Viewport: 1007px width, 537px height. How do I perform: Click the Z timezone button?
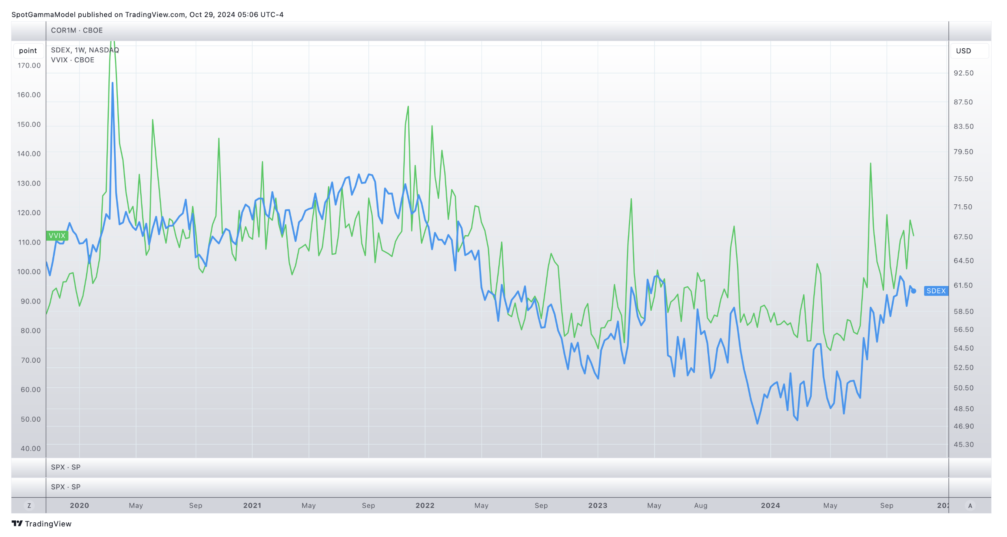(x=29, y=506)
